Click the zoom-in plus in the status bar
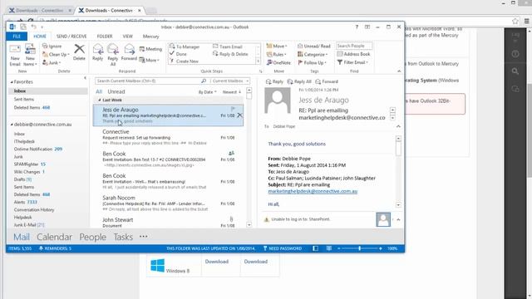Screen dimensions: 532x299 pos(381,248)
